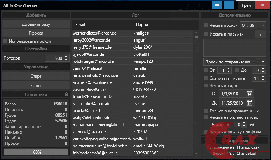Decrease the До value stepper showing 0

[263, 72]
